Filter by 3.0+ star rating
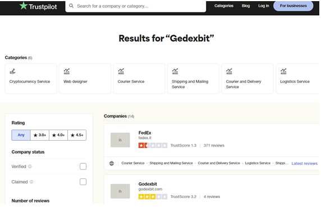Image resolution: width=321 pixels, height=207 pixels. pyautogui.click(x=40, y=135)
